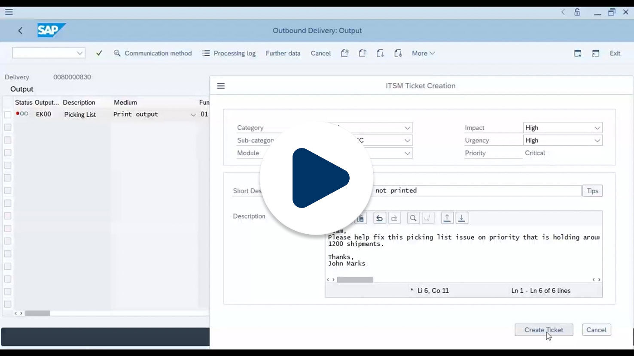The width and height of the screenshot is (634, 356).
Task: Click the Short Description input field
Action: [x=453, y=190]
